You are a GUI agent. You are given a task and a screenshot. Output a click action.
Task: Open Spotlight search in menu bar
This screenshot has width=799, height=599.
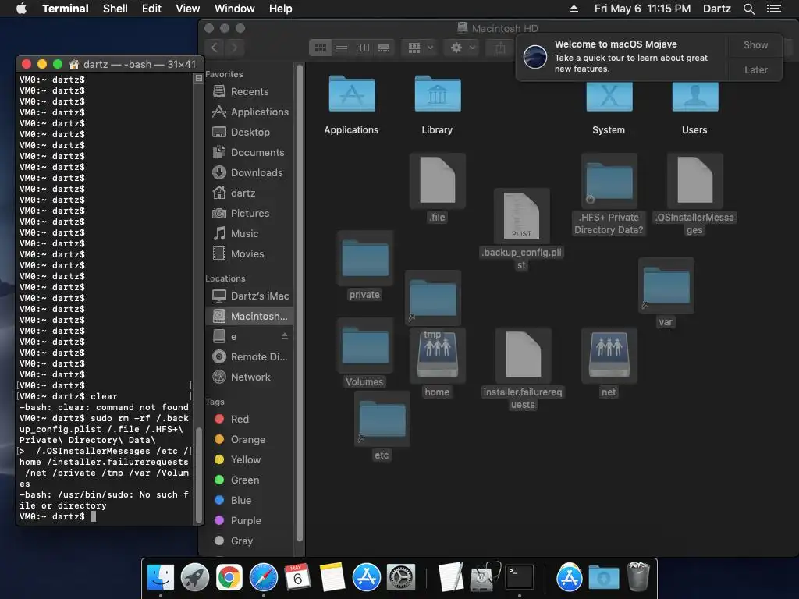(748, 9)
